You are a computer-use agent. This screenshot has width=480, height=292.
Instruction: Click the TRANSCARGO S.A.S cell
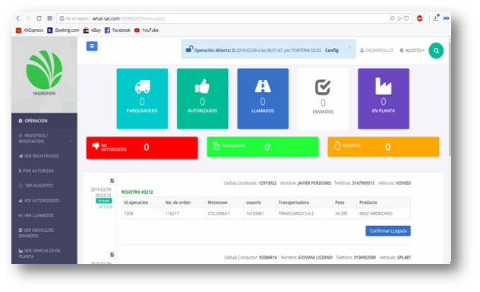point(304,214)
